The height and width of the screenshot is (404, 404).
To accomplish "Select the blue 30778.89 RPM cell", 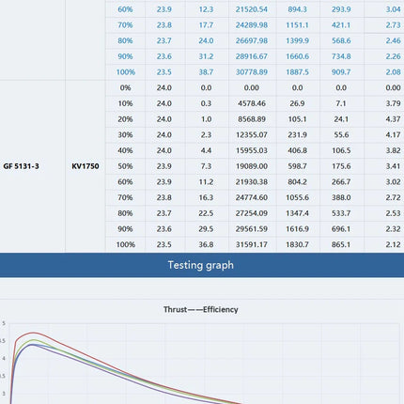I will [252, 72].
